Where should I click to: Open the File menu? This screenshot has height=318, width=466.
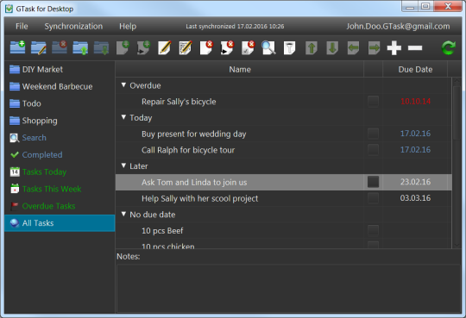tap(22, 26)
